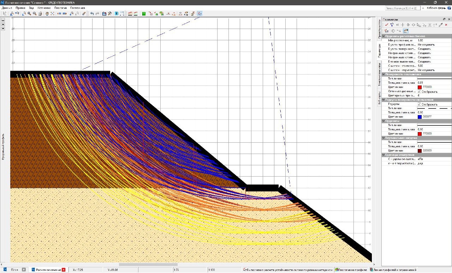
Task: Toggle the Радиусы 'Отображать' checkbox
Action: tap(419, 104)
